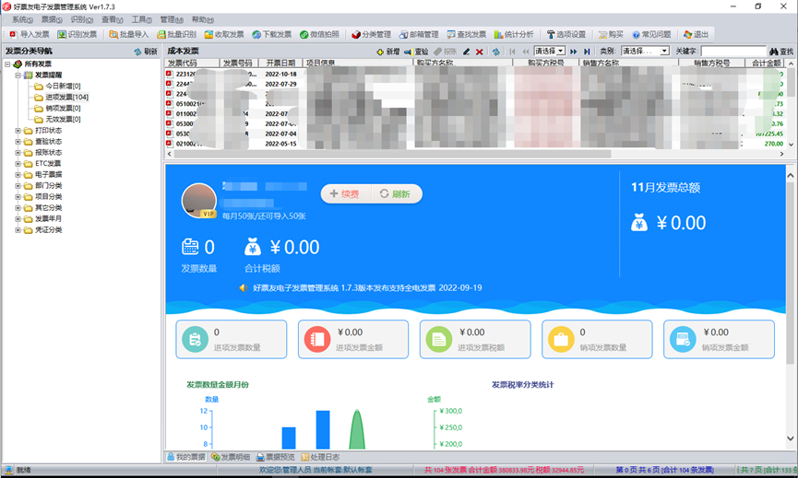
Task: Expand the 凭证分类 tree node
Action: coord(18,230)
